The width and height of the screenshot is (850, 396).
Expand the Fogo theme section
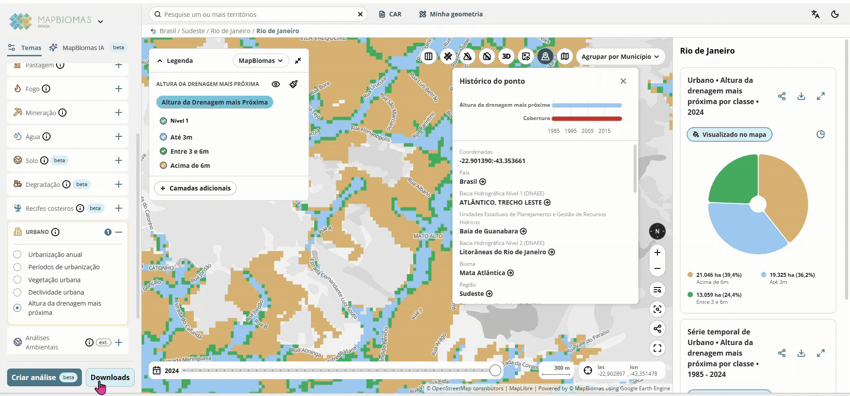[x=119, y=89]
